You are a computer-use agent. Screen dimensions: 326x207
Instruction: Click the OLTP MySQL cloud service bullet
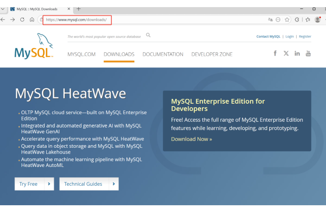[x=84, y=115]
